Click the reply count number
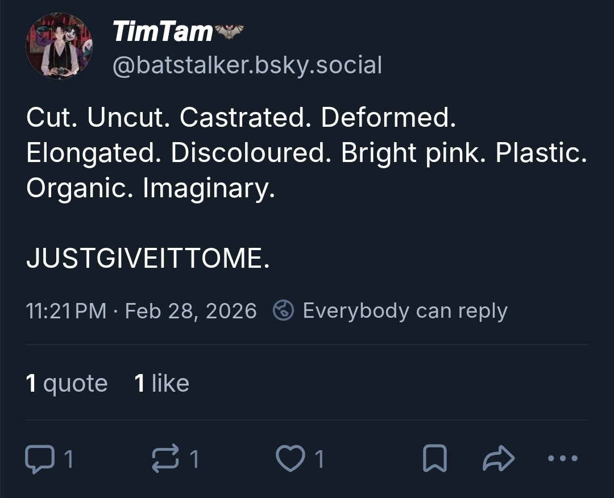This screenshot has width=614, height=498. tap(69, 459)
